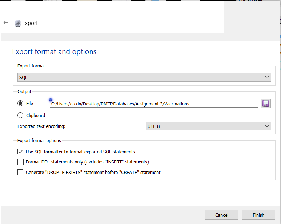The height and width of the screenshot is (224, 281).
Task: Open the UTF-8 text encoding dropdown
Action: (x=208, y=126)
